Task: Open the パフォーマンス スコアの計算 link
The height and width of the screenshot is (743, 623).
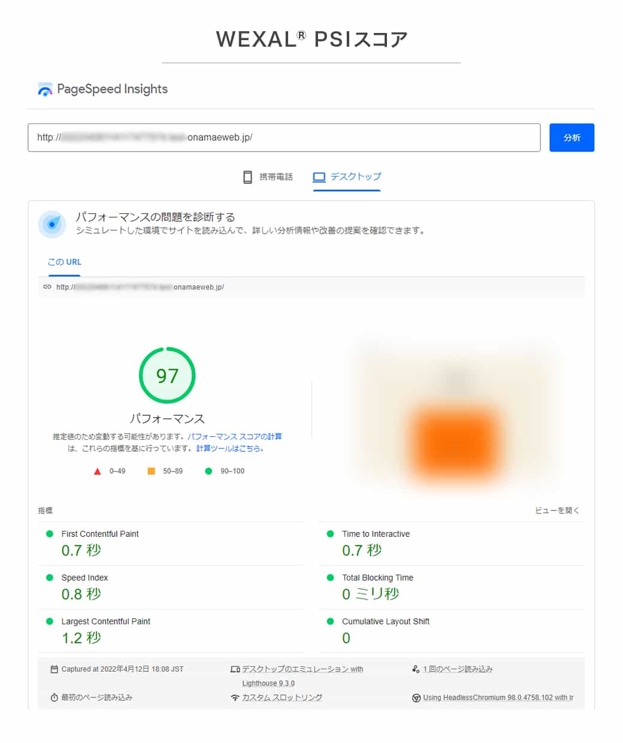Action: coord(235,437)
